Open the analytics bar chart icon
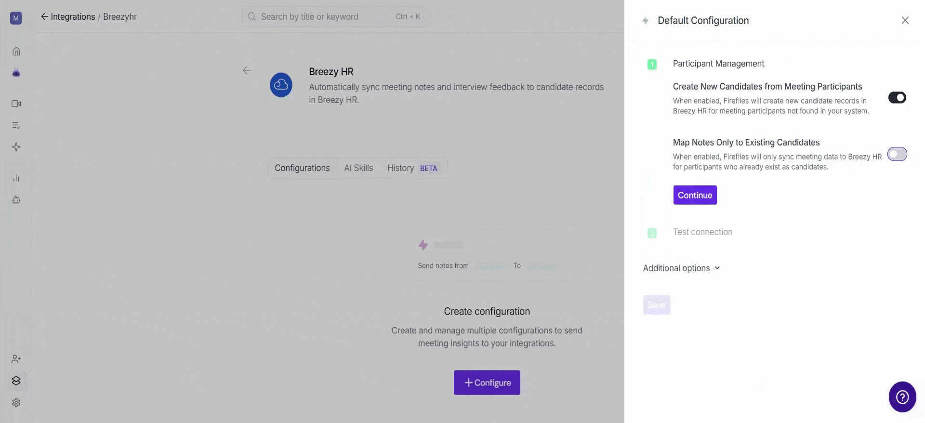925x423 pixels. point(16,178)
